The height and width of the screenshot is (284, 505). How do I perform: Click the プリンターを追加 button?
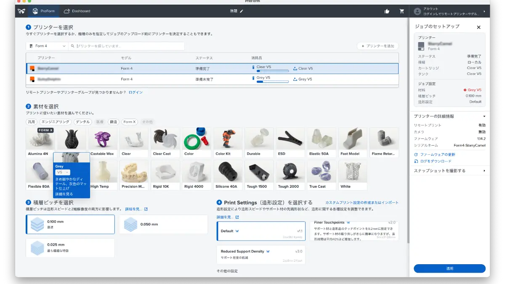pos(377,46)
